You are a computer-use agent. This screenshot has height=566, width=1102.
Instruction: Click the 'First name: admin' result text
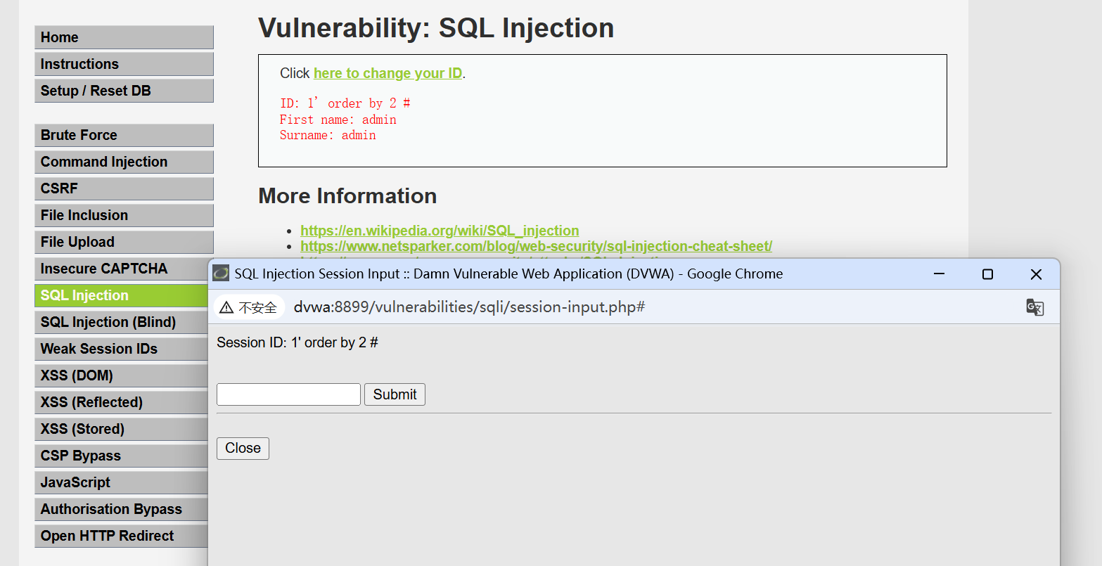[338, 120]
